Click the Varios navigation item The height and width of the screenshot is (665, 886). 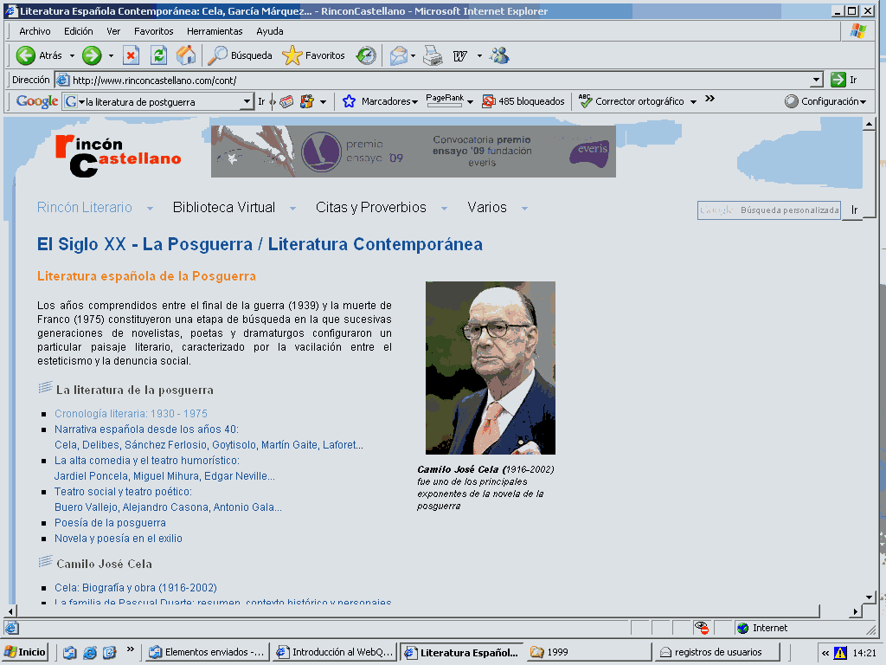click(487, 208)
